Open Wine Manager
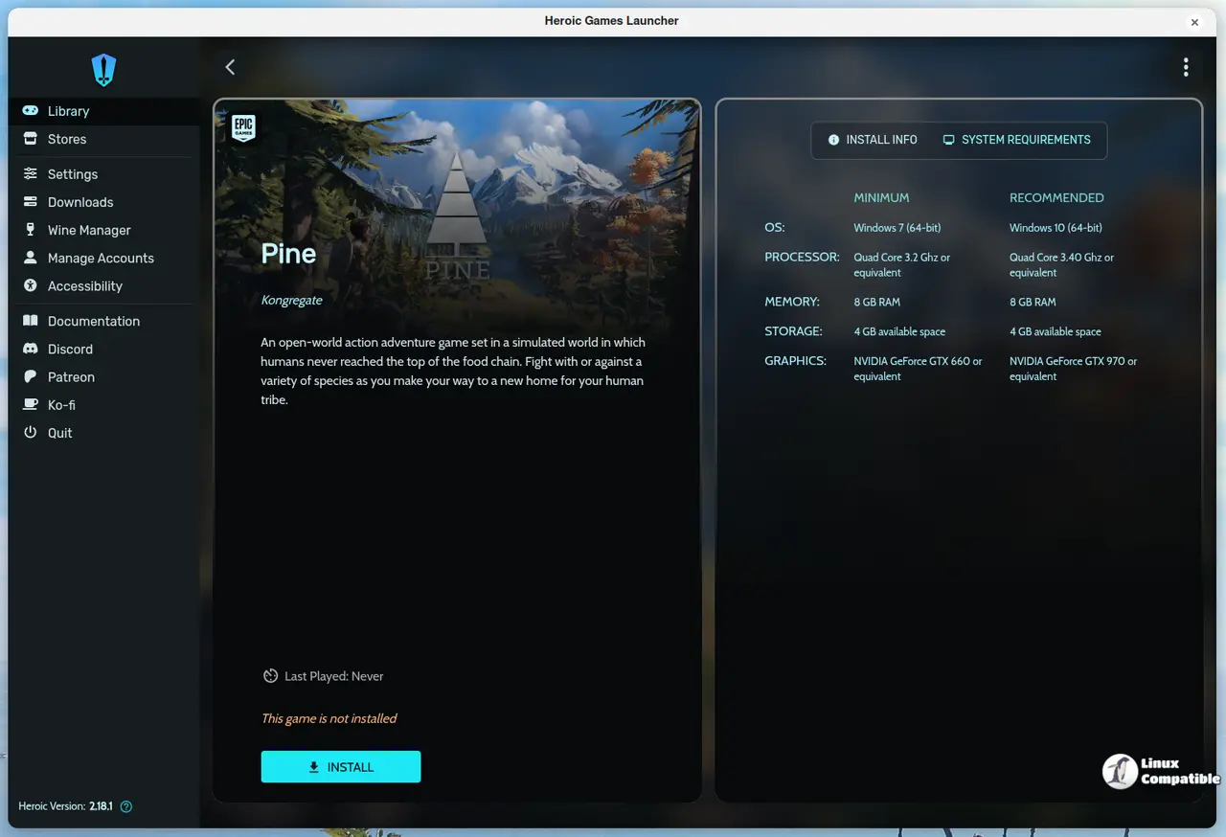1226x837 pixels. pos(89,230)
